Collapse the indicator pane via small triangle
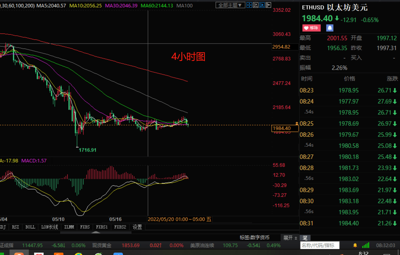 click(x=96, y=232)
